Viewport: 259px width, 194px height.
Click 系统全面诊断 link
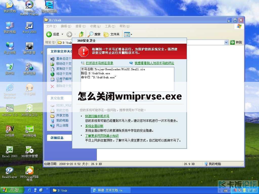(x=94, y=126)
